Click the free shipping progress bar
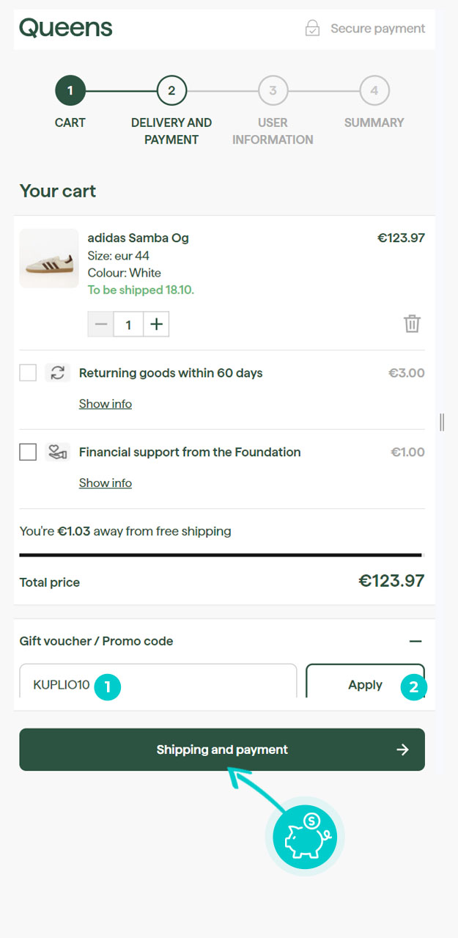458x938 pixels. 221,555
